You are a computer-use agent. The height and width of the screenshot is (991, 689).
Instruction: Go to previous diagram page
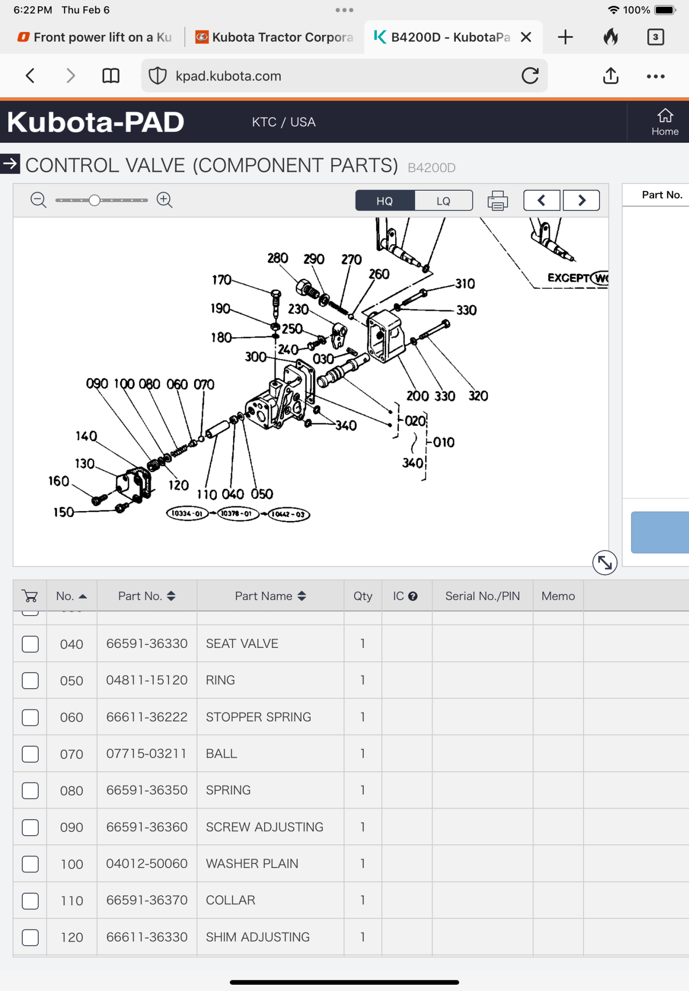coord(541,200)
